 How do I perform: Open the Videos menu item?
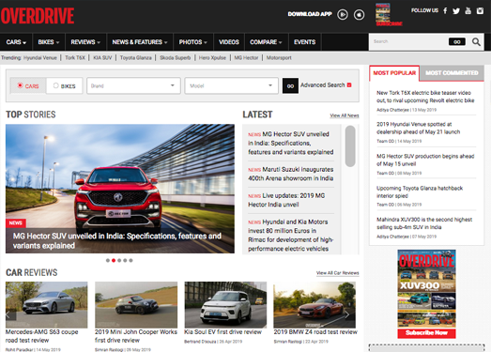coord(228,42)
